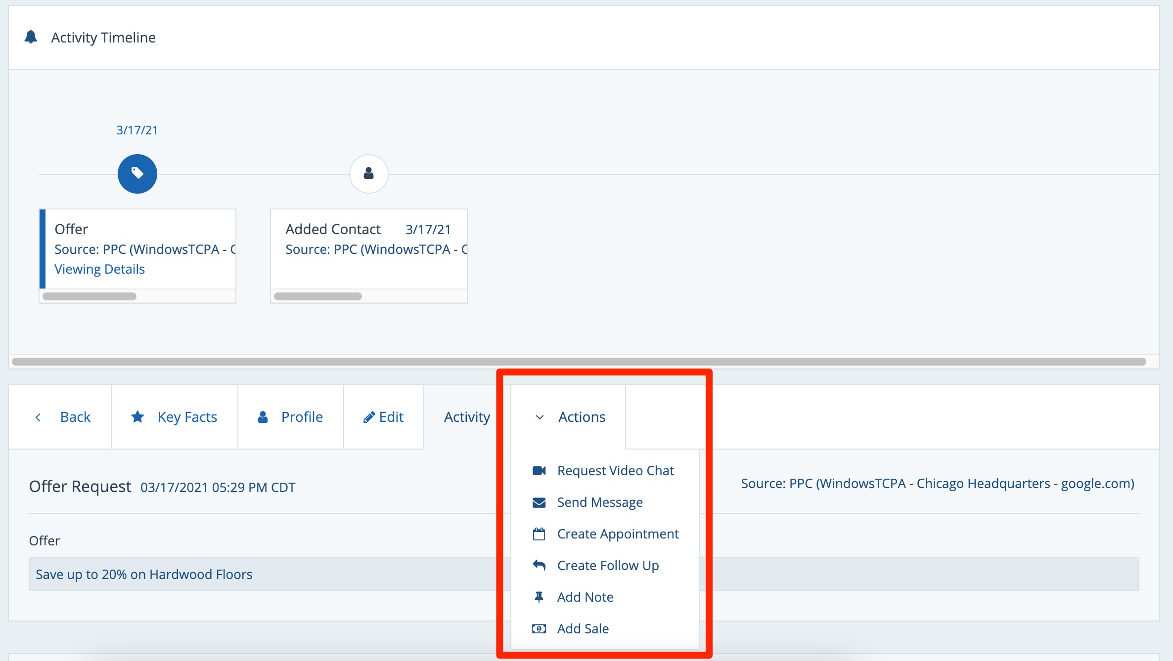
Task: Click the reply arrow icon for Follow Up
Action: 539,565
